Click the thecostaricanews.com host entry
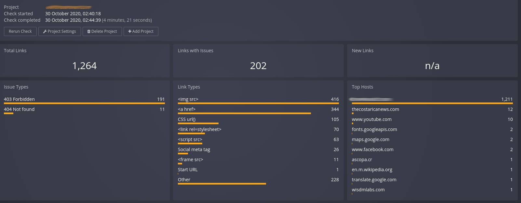Viewport: 521px width, 203px height. (375, 109)
